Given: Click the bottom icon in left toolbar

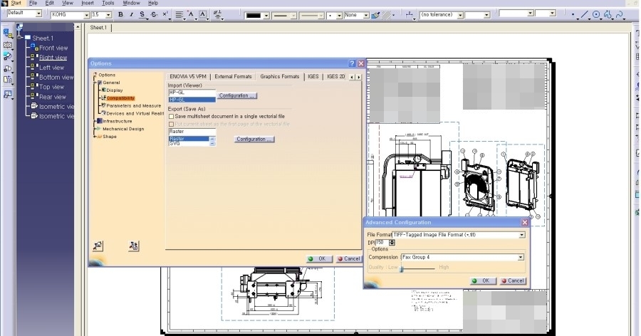Looking at the screenshot, I should tap(8, 95).
